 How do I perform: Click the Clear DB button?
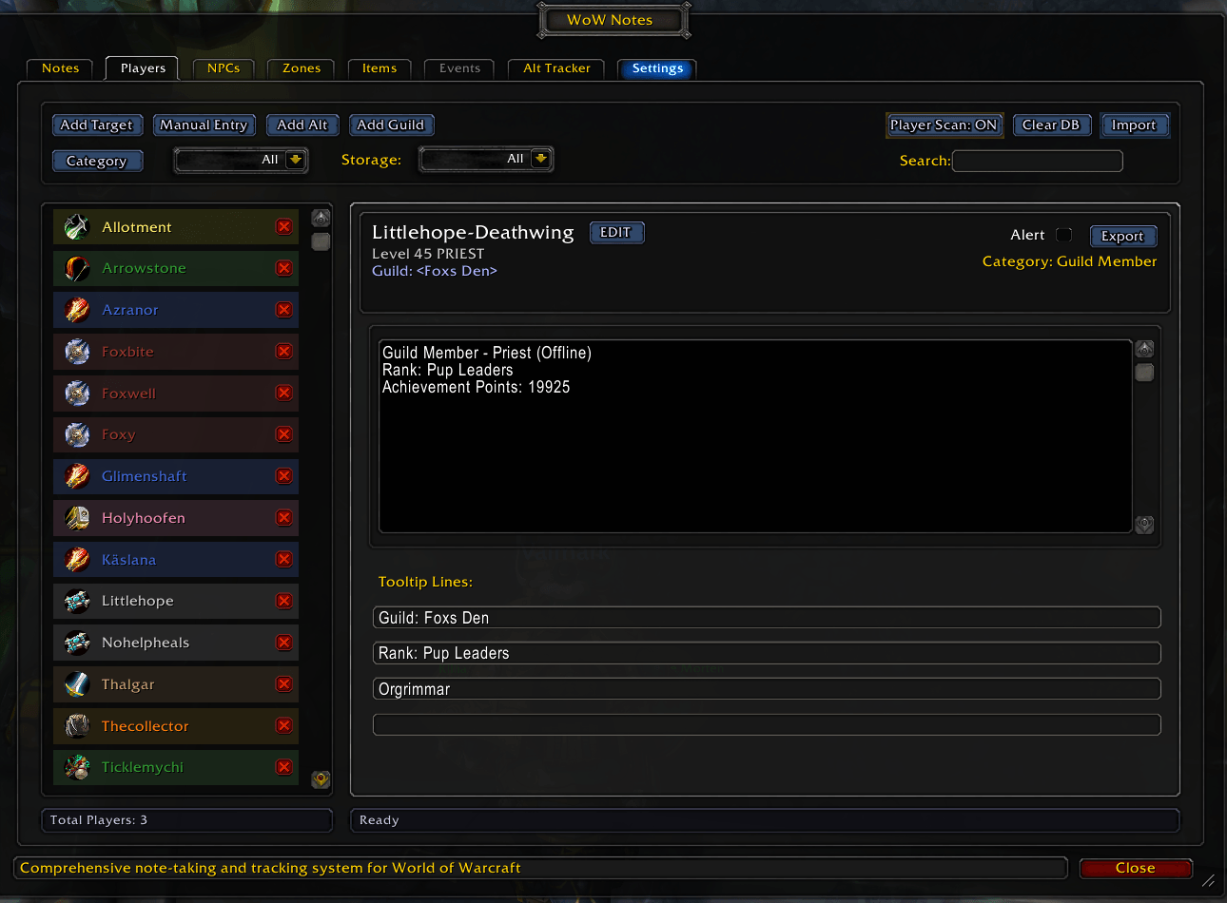pyautogui.click(x=1051, y=125)
